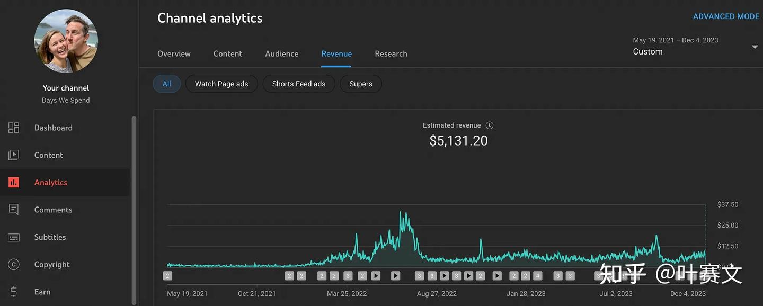Go to the Research tab

pos(391,53)
